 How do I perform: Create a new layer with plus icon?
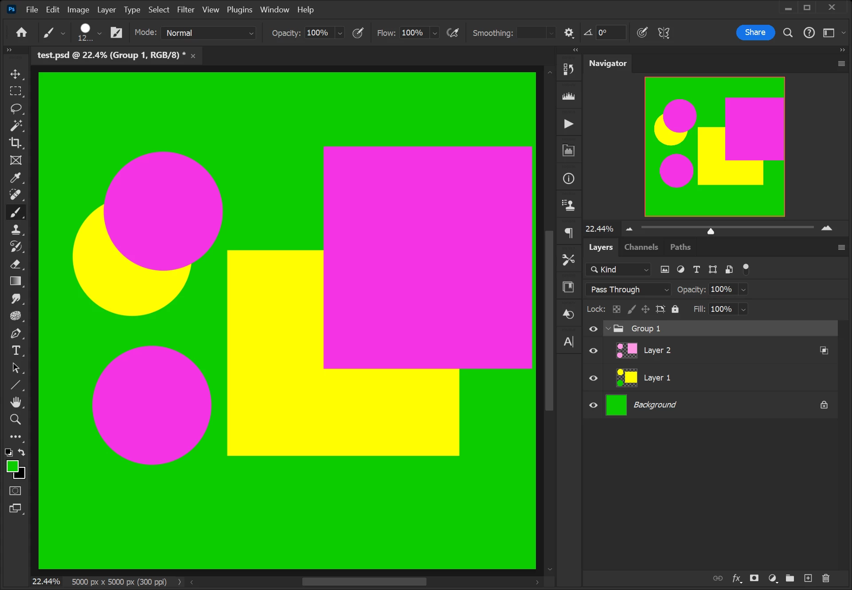point(808,578)
